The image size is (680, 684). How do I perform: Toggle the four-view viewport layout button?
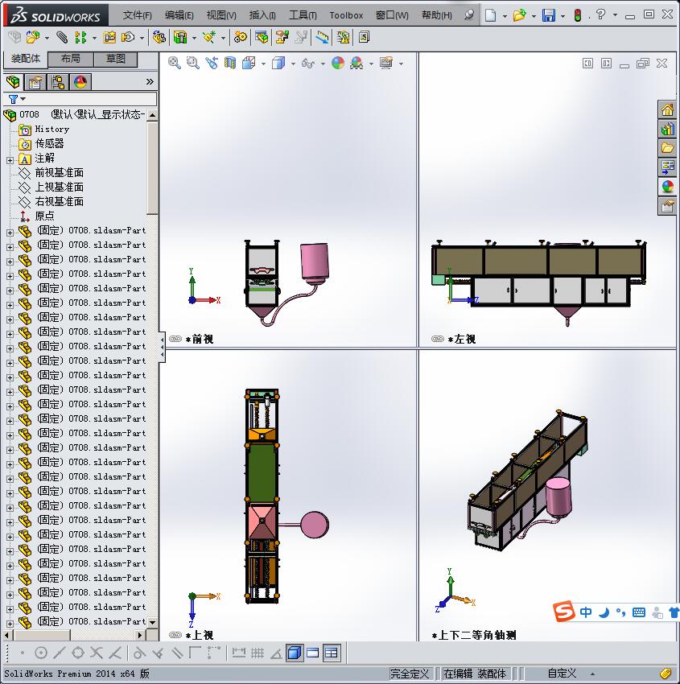point(332,653)
